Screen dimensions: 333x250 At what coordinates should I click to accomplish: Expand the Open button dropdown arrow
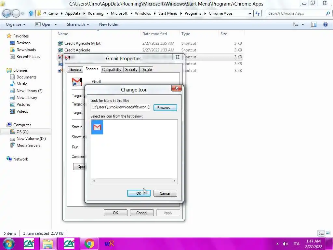pyautogui.click(x=56, y=24)
